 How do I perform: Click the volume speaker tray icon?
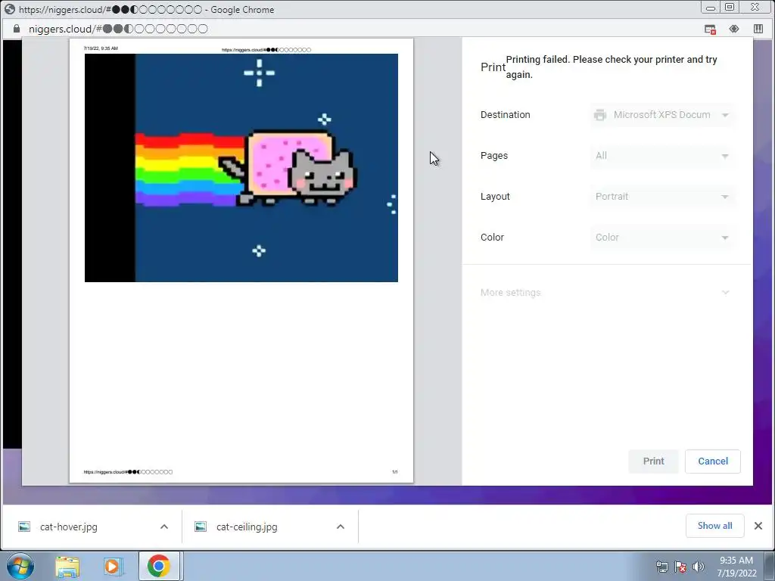click(698, 567)
